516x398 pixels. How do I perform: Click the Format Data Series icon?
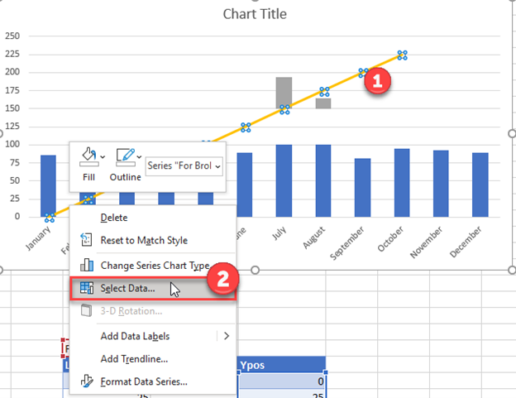87,381
